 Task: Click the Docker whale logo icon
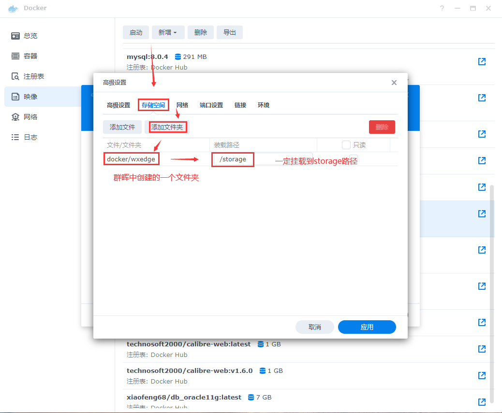(x=13, y=8)
